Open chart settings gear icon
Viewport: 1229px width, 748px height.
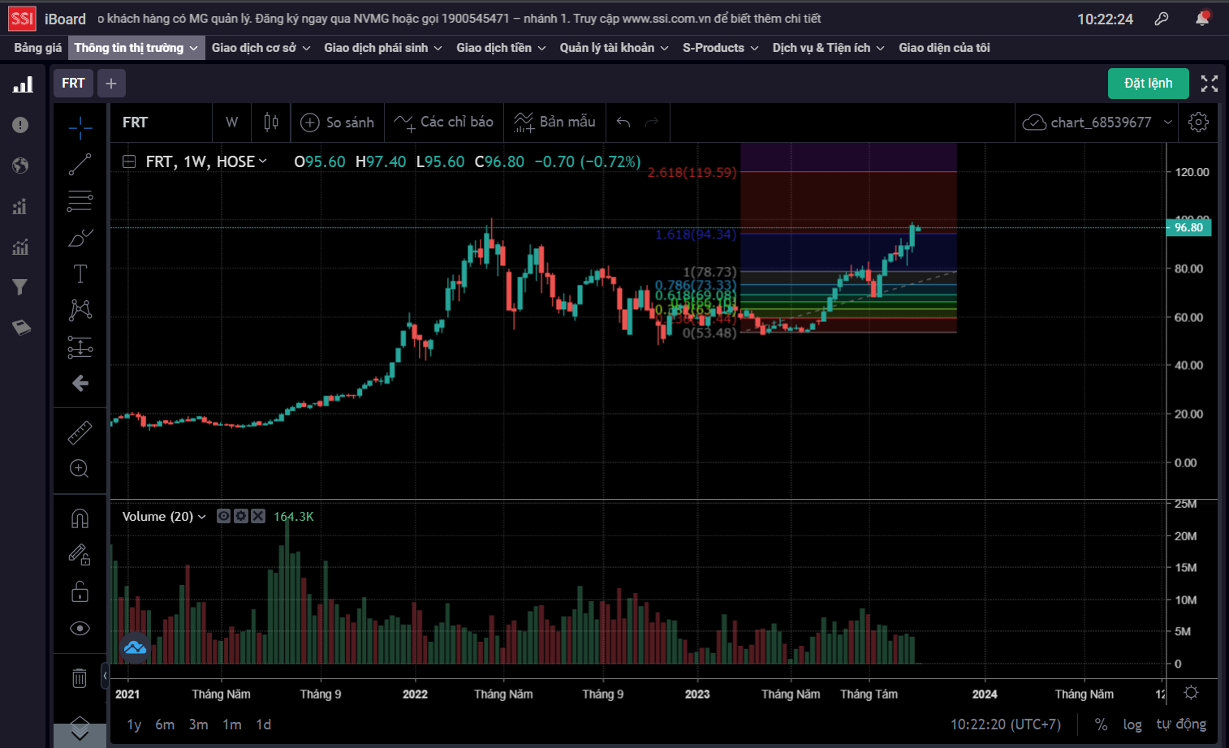click(x=1198, y=123)
